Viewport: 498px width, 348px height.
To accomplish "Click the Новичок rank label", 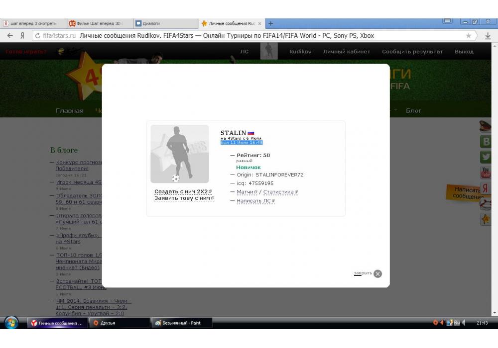I will 249,168.
